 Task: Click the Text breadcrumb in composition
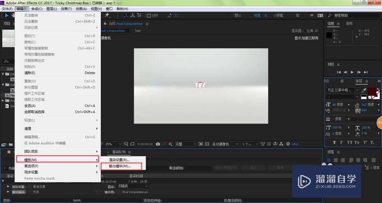pyautogui.click(x=138, y=31)
